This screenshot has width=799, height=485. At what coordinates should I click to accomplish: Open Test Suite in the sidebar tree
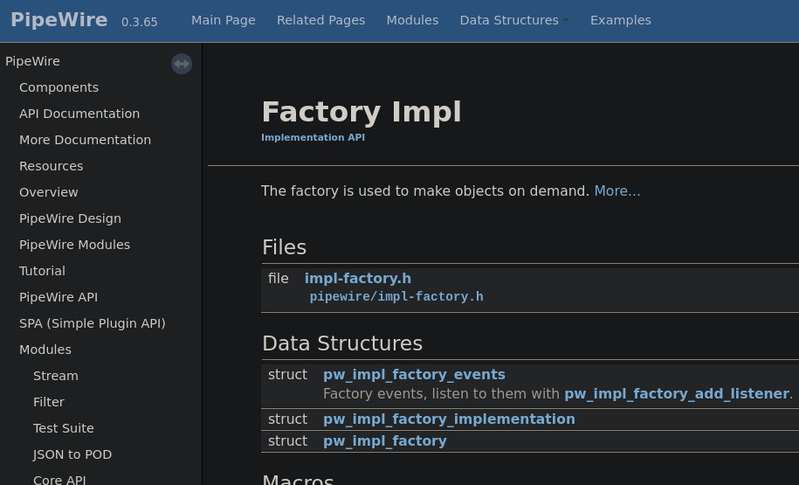[x=64, y=428]
